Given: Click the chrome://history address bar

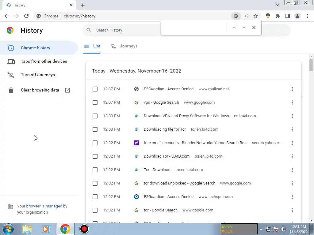Looking at the screenshot, I should (132, 16).
